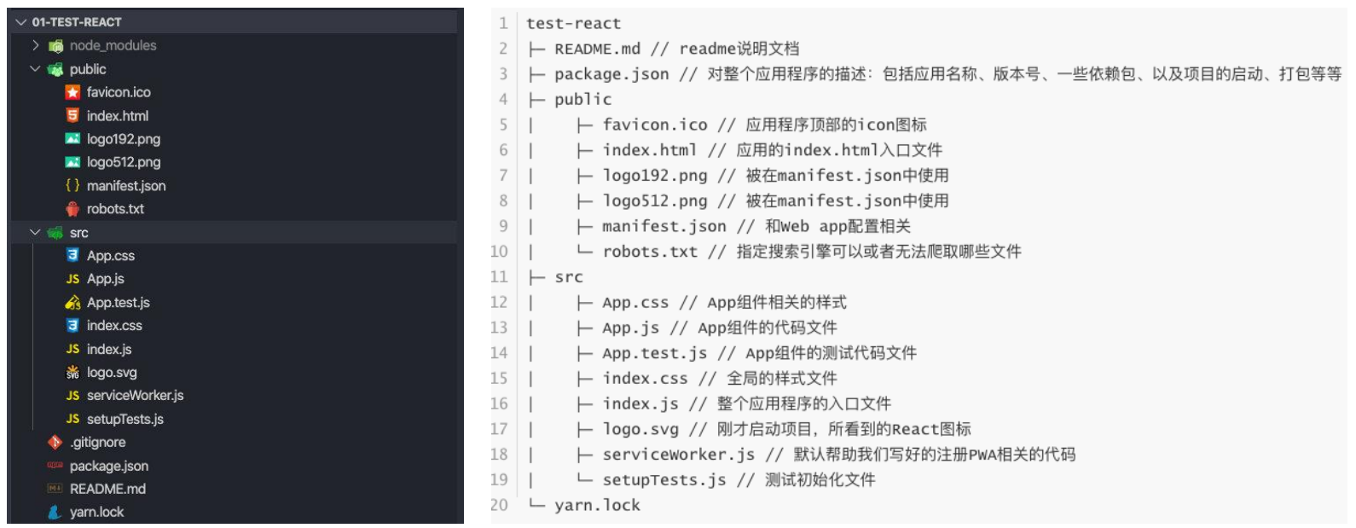
Task: Click the yarn icon beside yarn.lock
Action: [x=55, y=512]
